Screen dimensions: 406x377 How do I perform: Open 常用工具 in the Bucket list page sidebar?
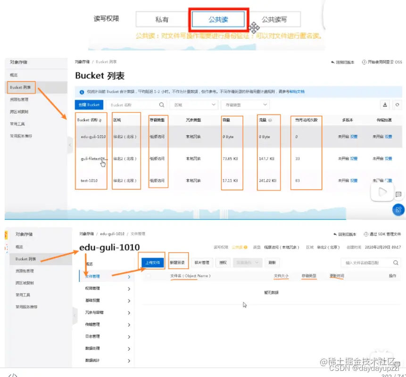17,124
